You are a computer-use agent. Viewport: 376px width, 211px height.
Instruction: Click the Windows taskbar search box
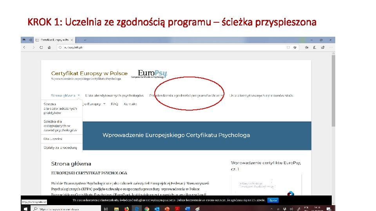(x=66, y=209)
